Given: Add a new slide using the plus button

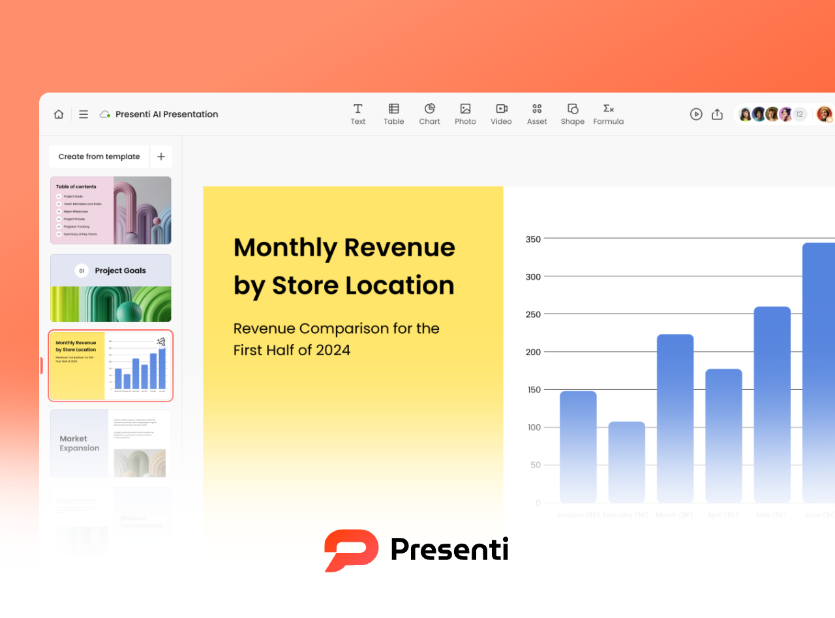Looking at the screenshot, I should click(x=161, y=156).
